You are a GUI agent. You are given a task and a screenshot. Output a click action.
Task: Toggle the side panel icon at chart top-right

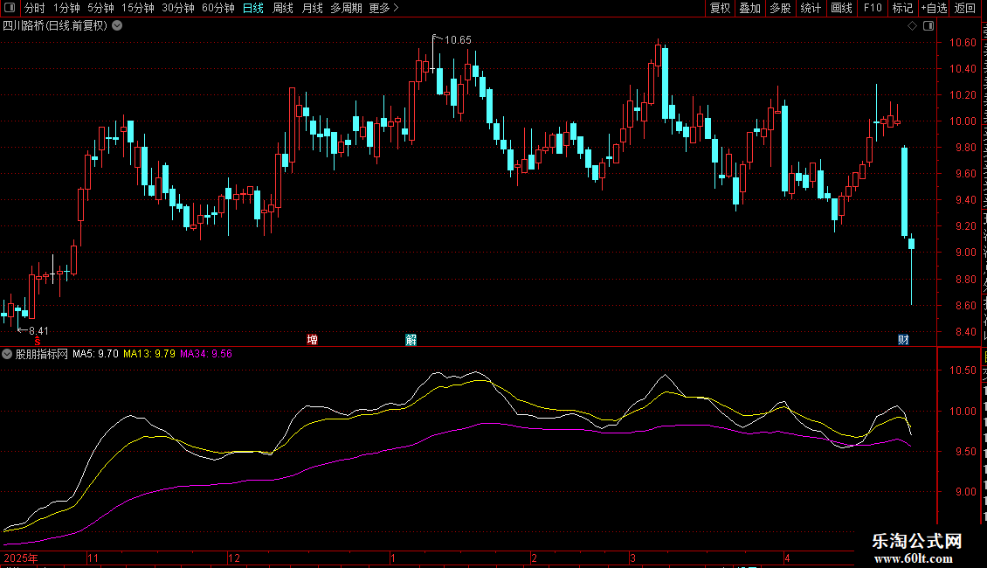click(928, 26)
